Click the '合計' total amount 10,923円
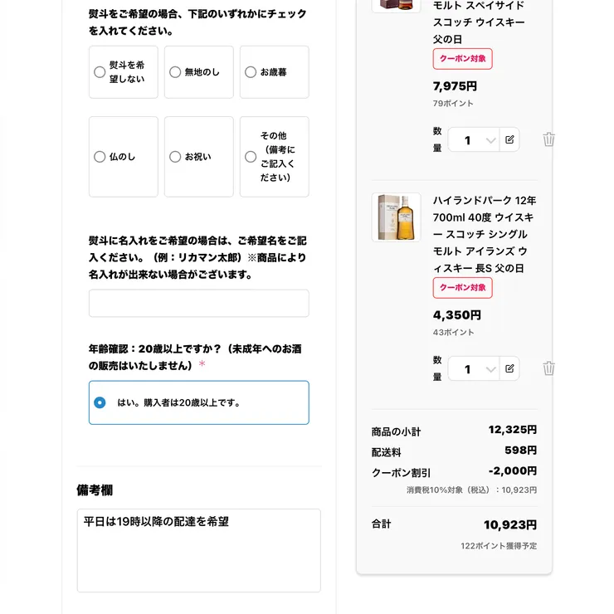Viewport: 614px width, 614px height. click(x=510, y=524)
